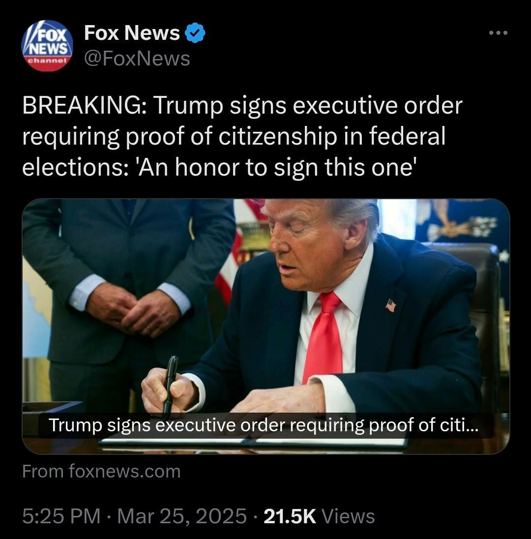Click the red tie in the photo
The height and width of the screenshot is (539, 531).
324,337
